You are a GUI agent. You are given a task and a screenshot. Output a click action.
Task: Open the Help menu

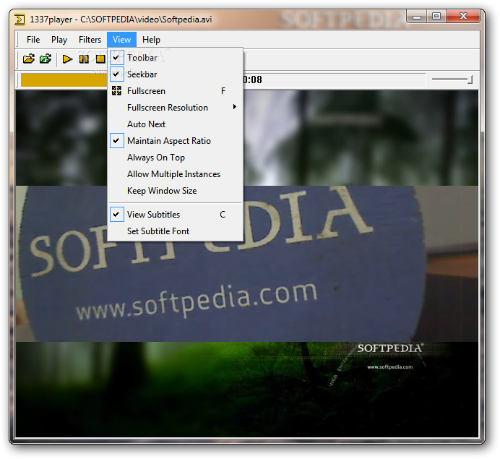(x=151, y=40)
